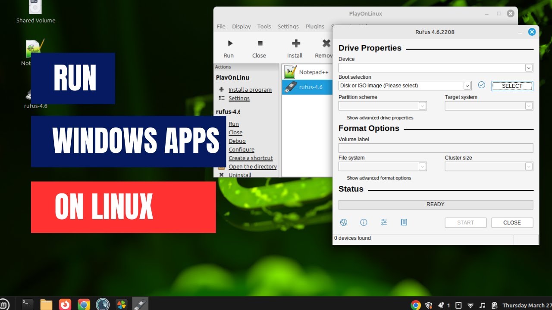Open the Shared Volume desktop icon
The width and height of the screenshot is (552, 310).
(x=35, y=12)
